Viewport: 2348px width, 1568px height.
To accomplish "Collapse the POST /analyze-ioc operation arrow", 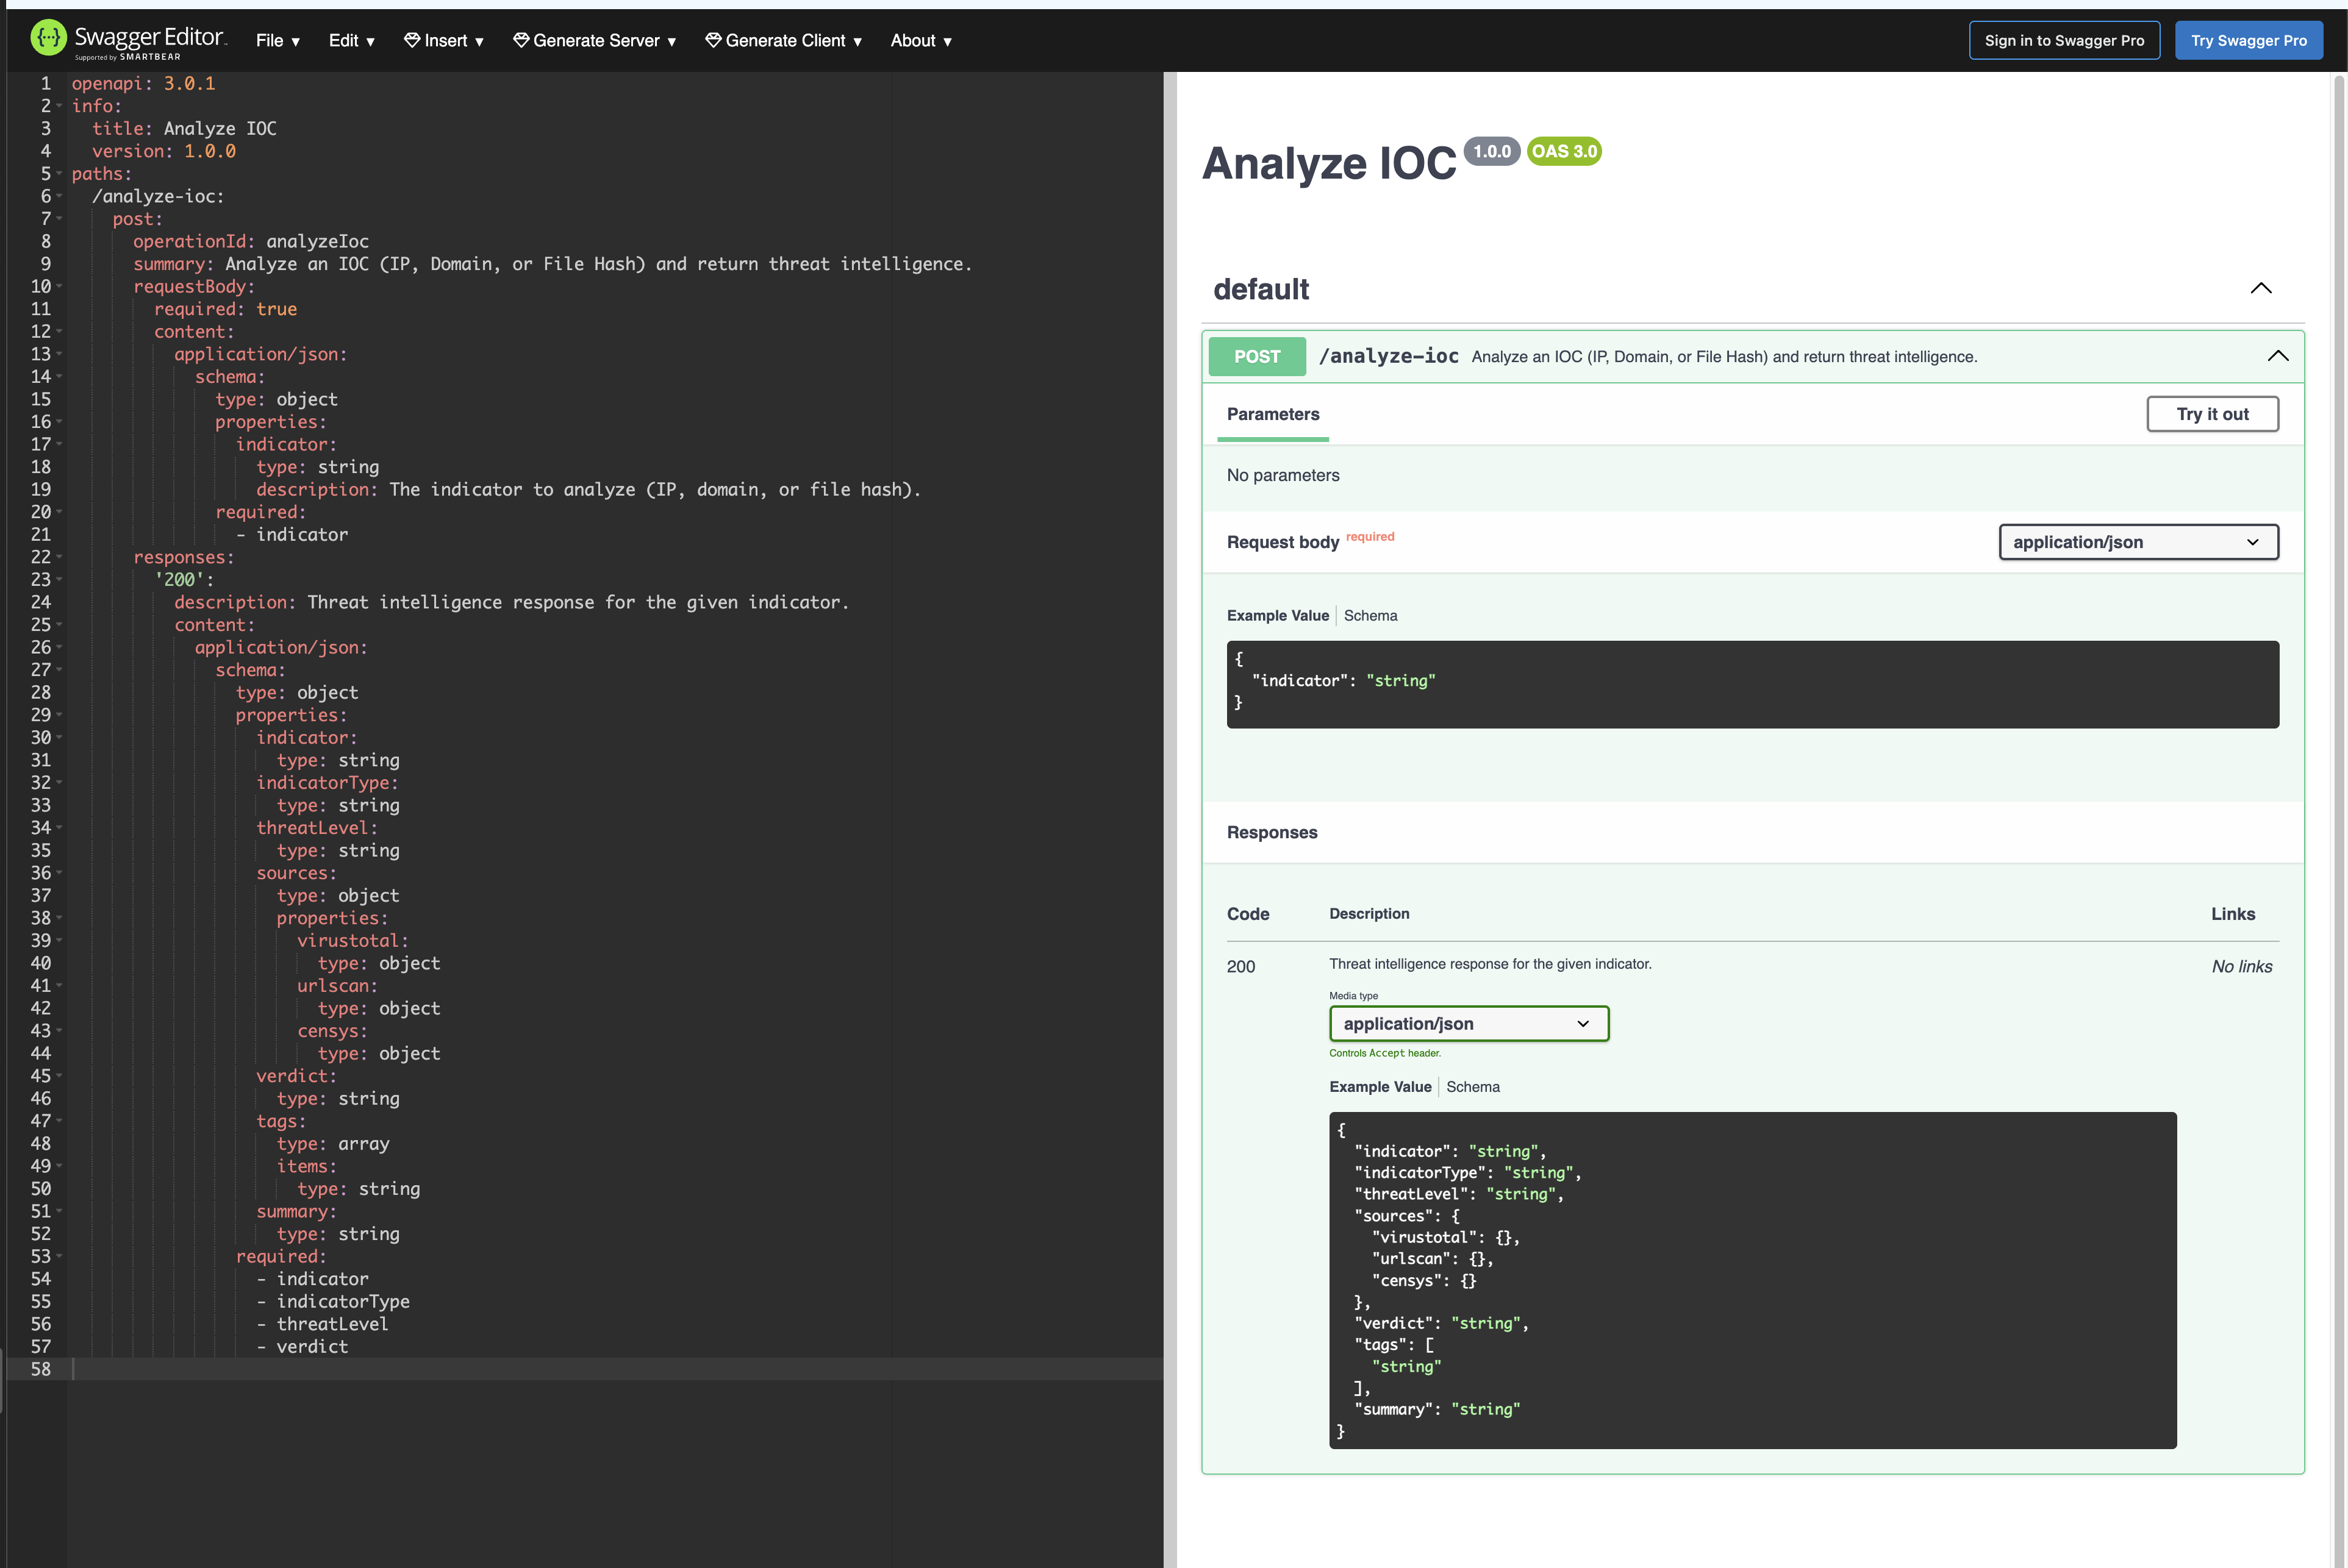I will point(2277,356).
